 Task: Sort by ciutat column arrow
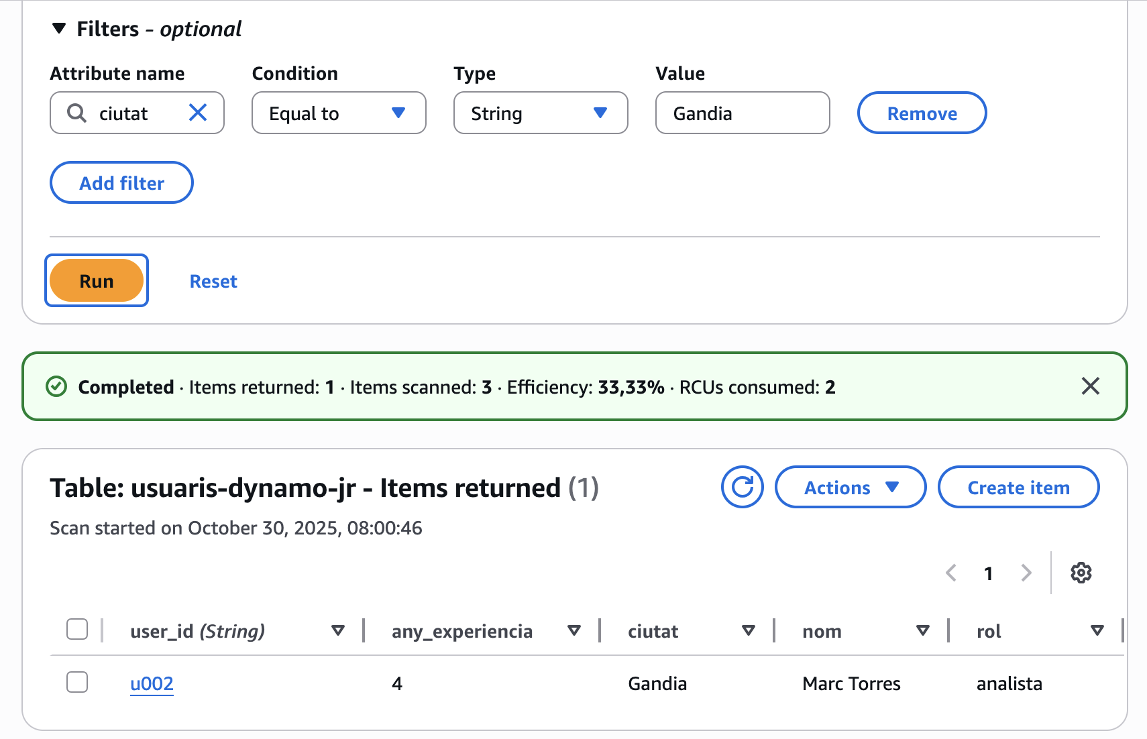[x=749, y=630]
